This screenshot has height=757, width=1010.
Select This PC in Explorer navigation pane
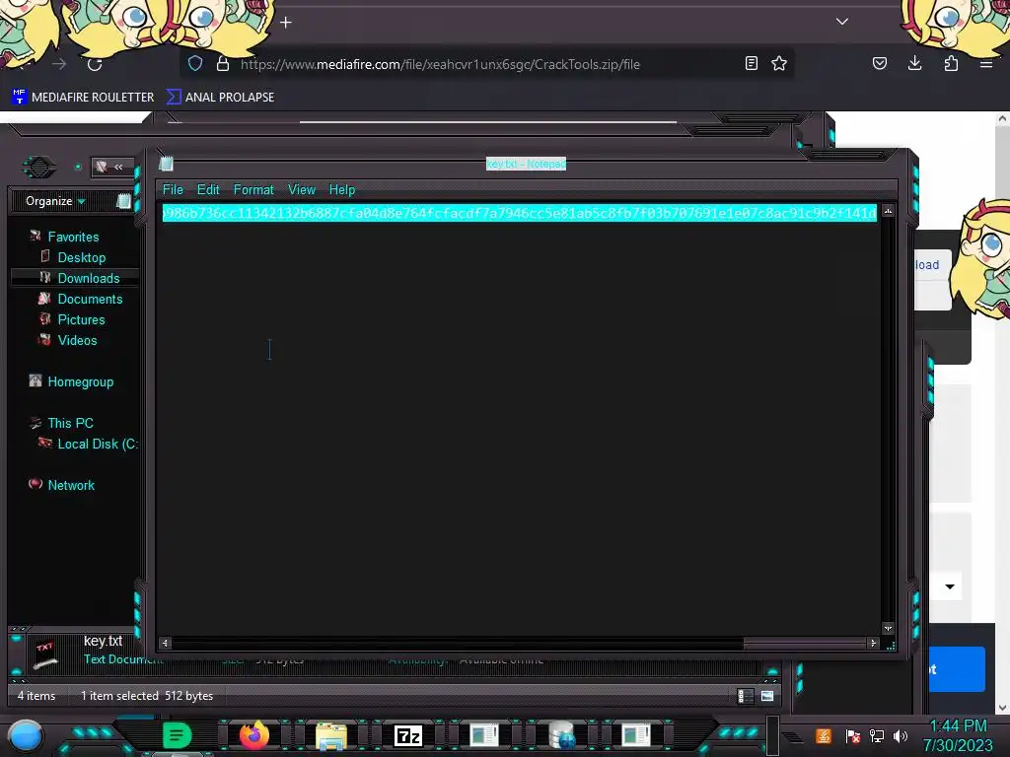(70, 423)
